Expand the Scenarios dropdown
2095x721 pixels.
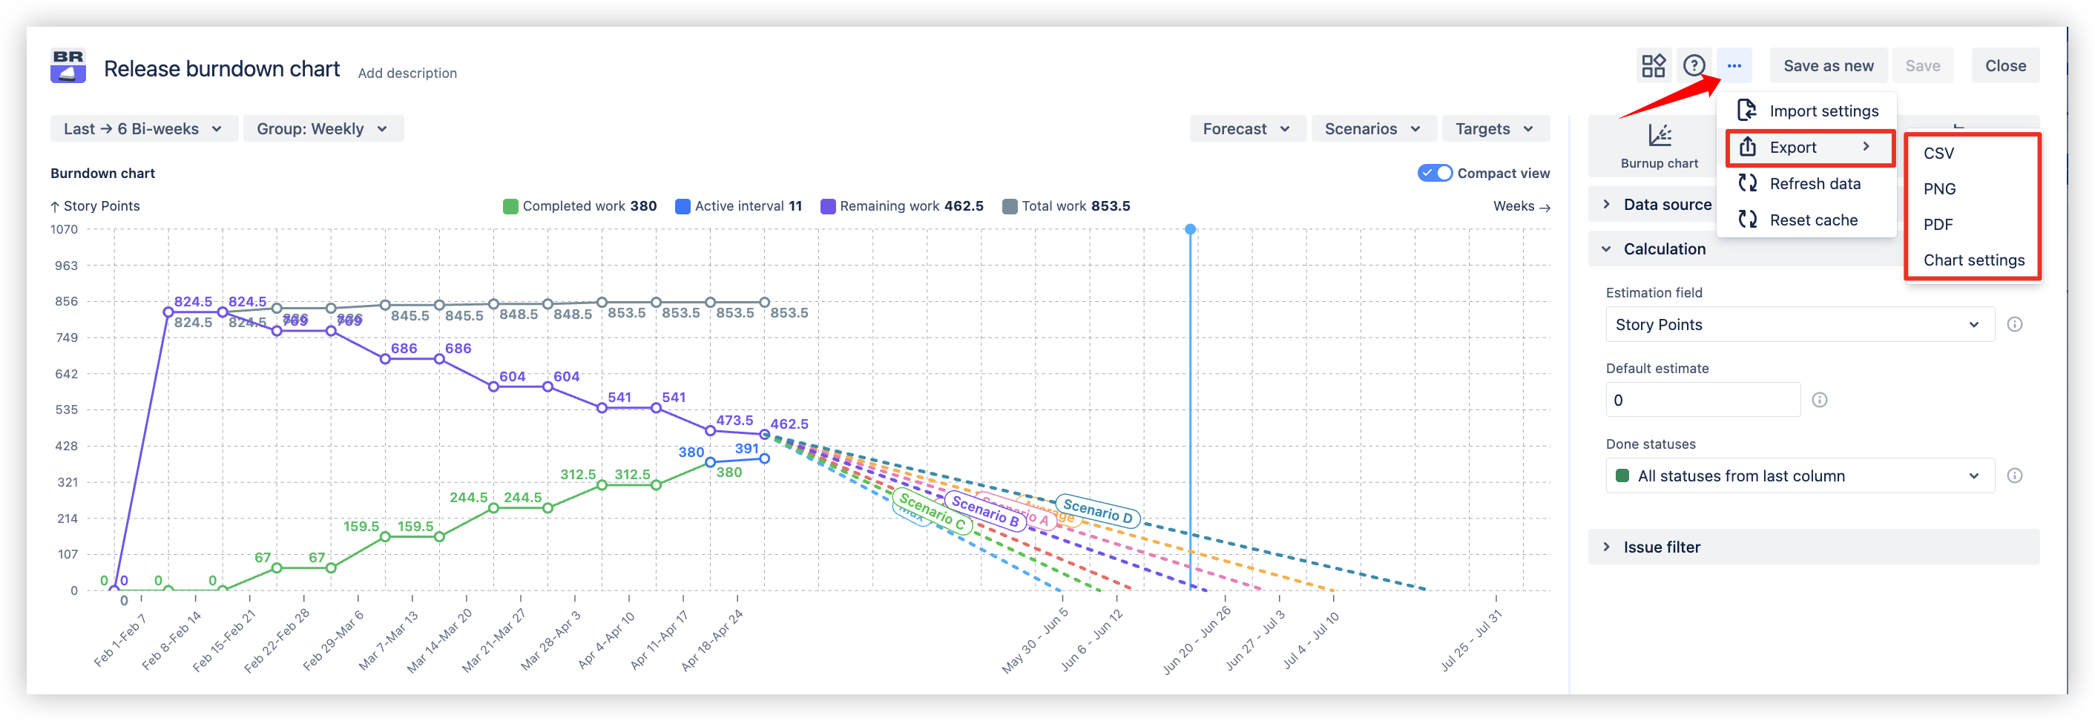1374,128
